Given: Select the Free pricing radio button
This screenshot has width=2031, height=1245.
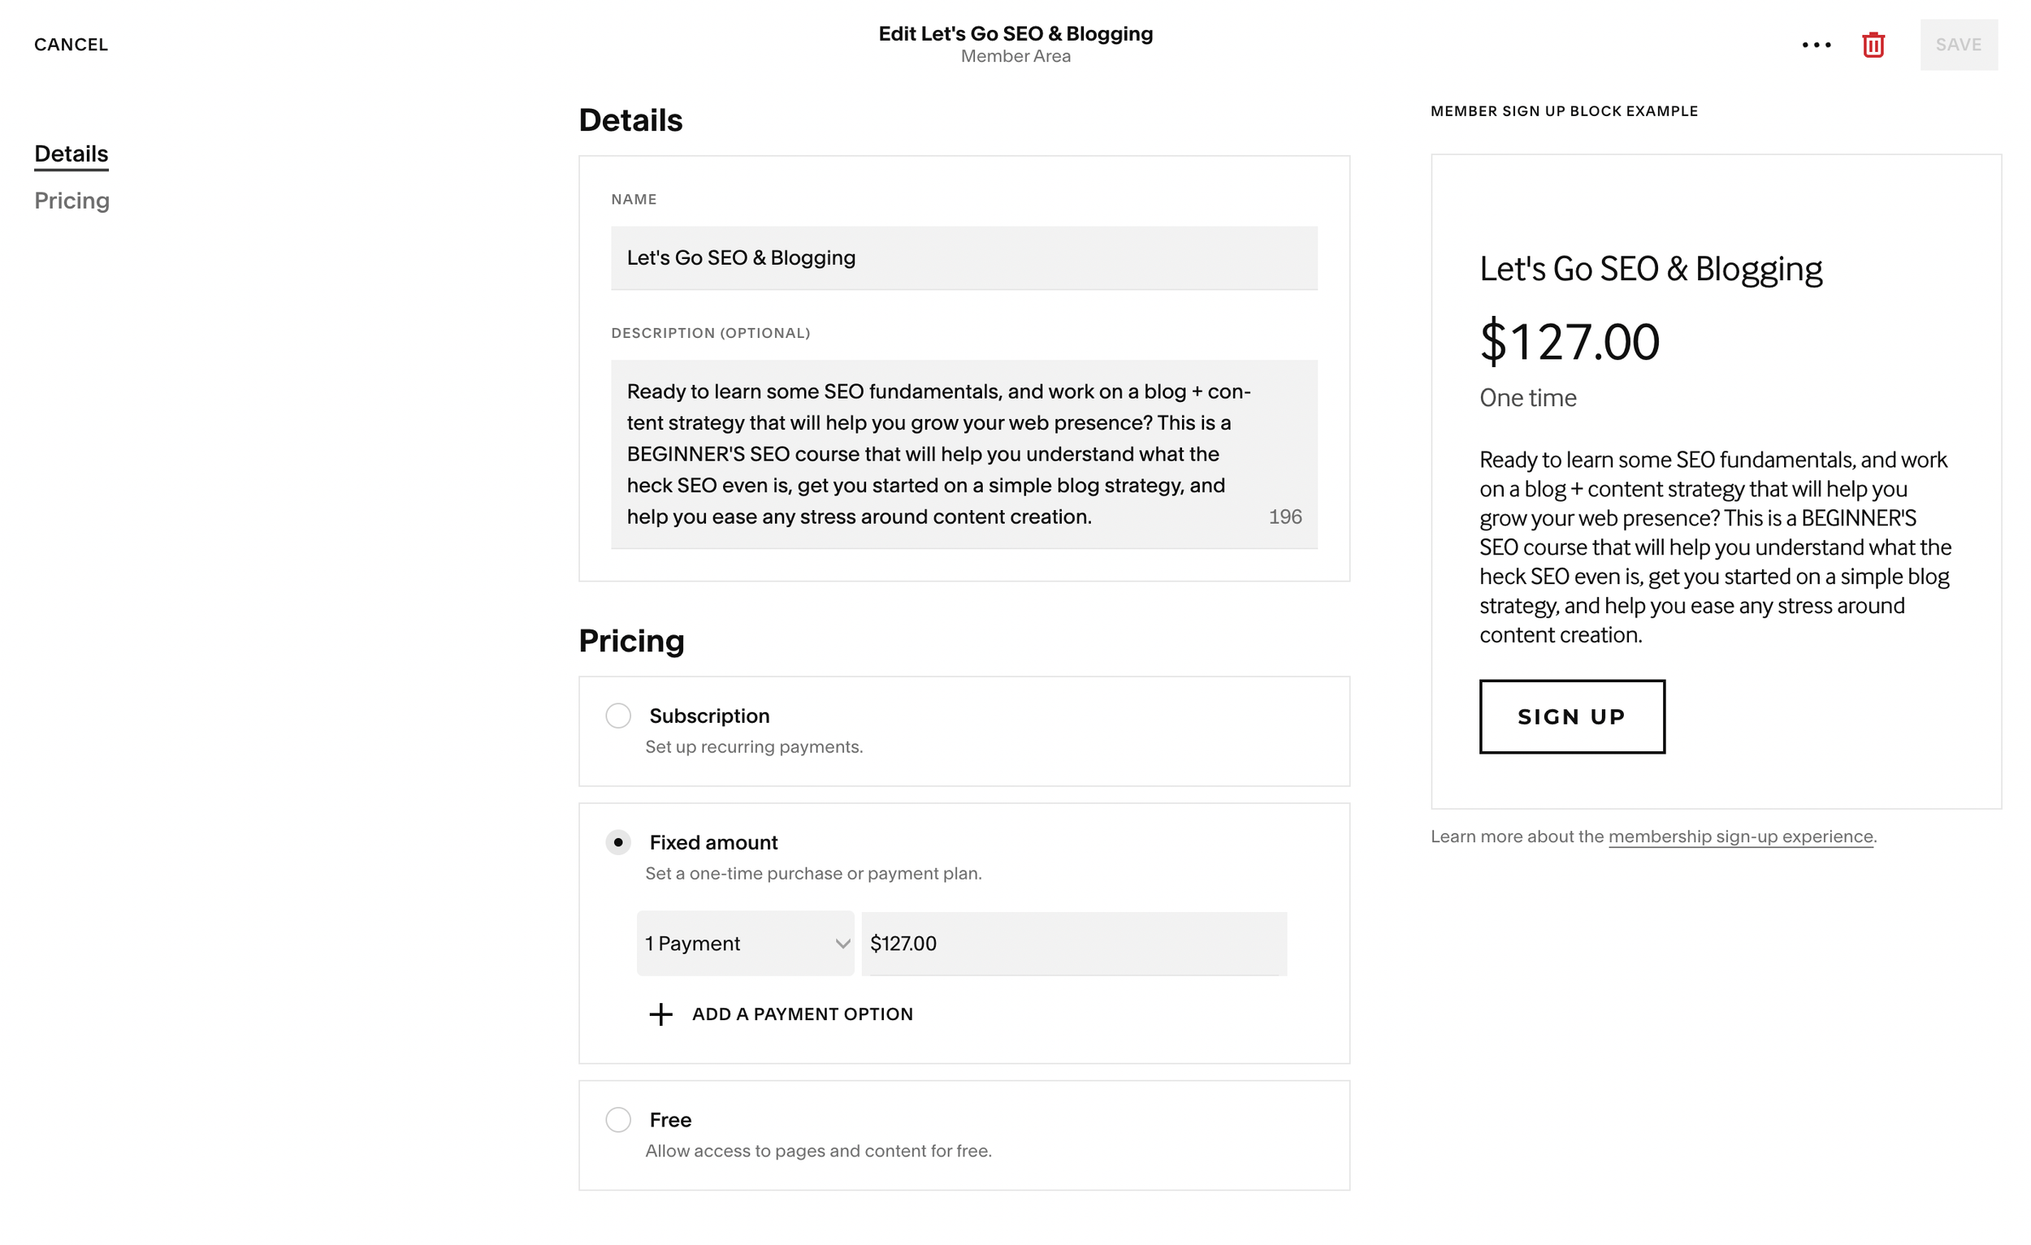Looking at the screenshot, I should [618, 1119].
